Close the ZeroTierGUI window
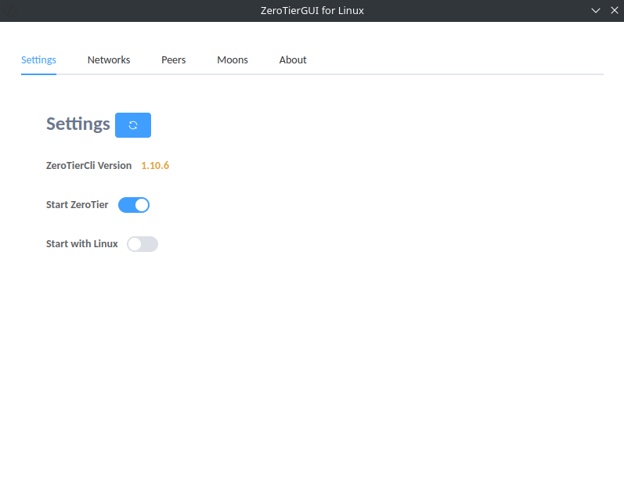Screen dimensions: 624x489 [615, 11]
